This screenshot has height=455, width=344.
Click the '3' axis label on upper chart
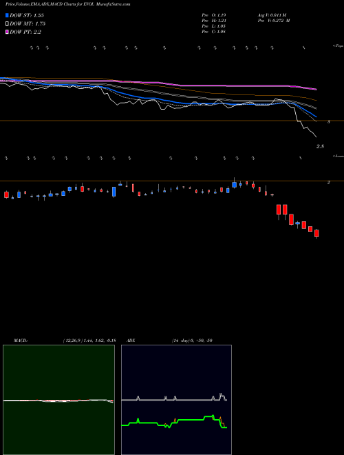[329, 122]
